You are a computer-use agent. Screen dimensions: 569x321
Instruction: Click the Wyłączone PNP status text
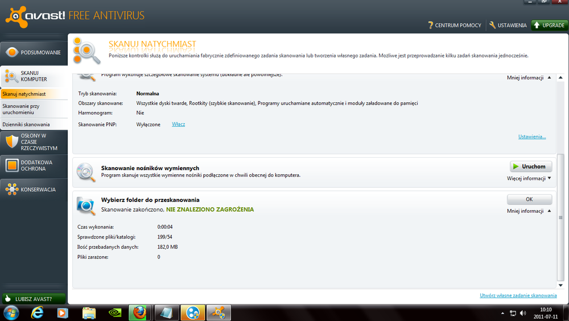pyautogui.click(x=148, y=125)
